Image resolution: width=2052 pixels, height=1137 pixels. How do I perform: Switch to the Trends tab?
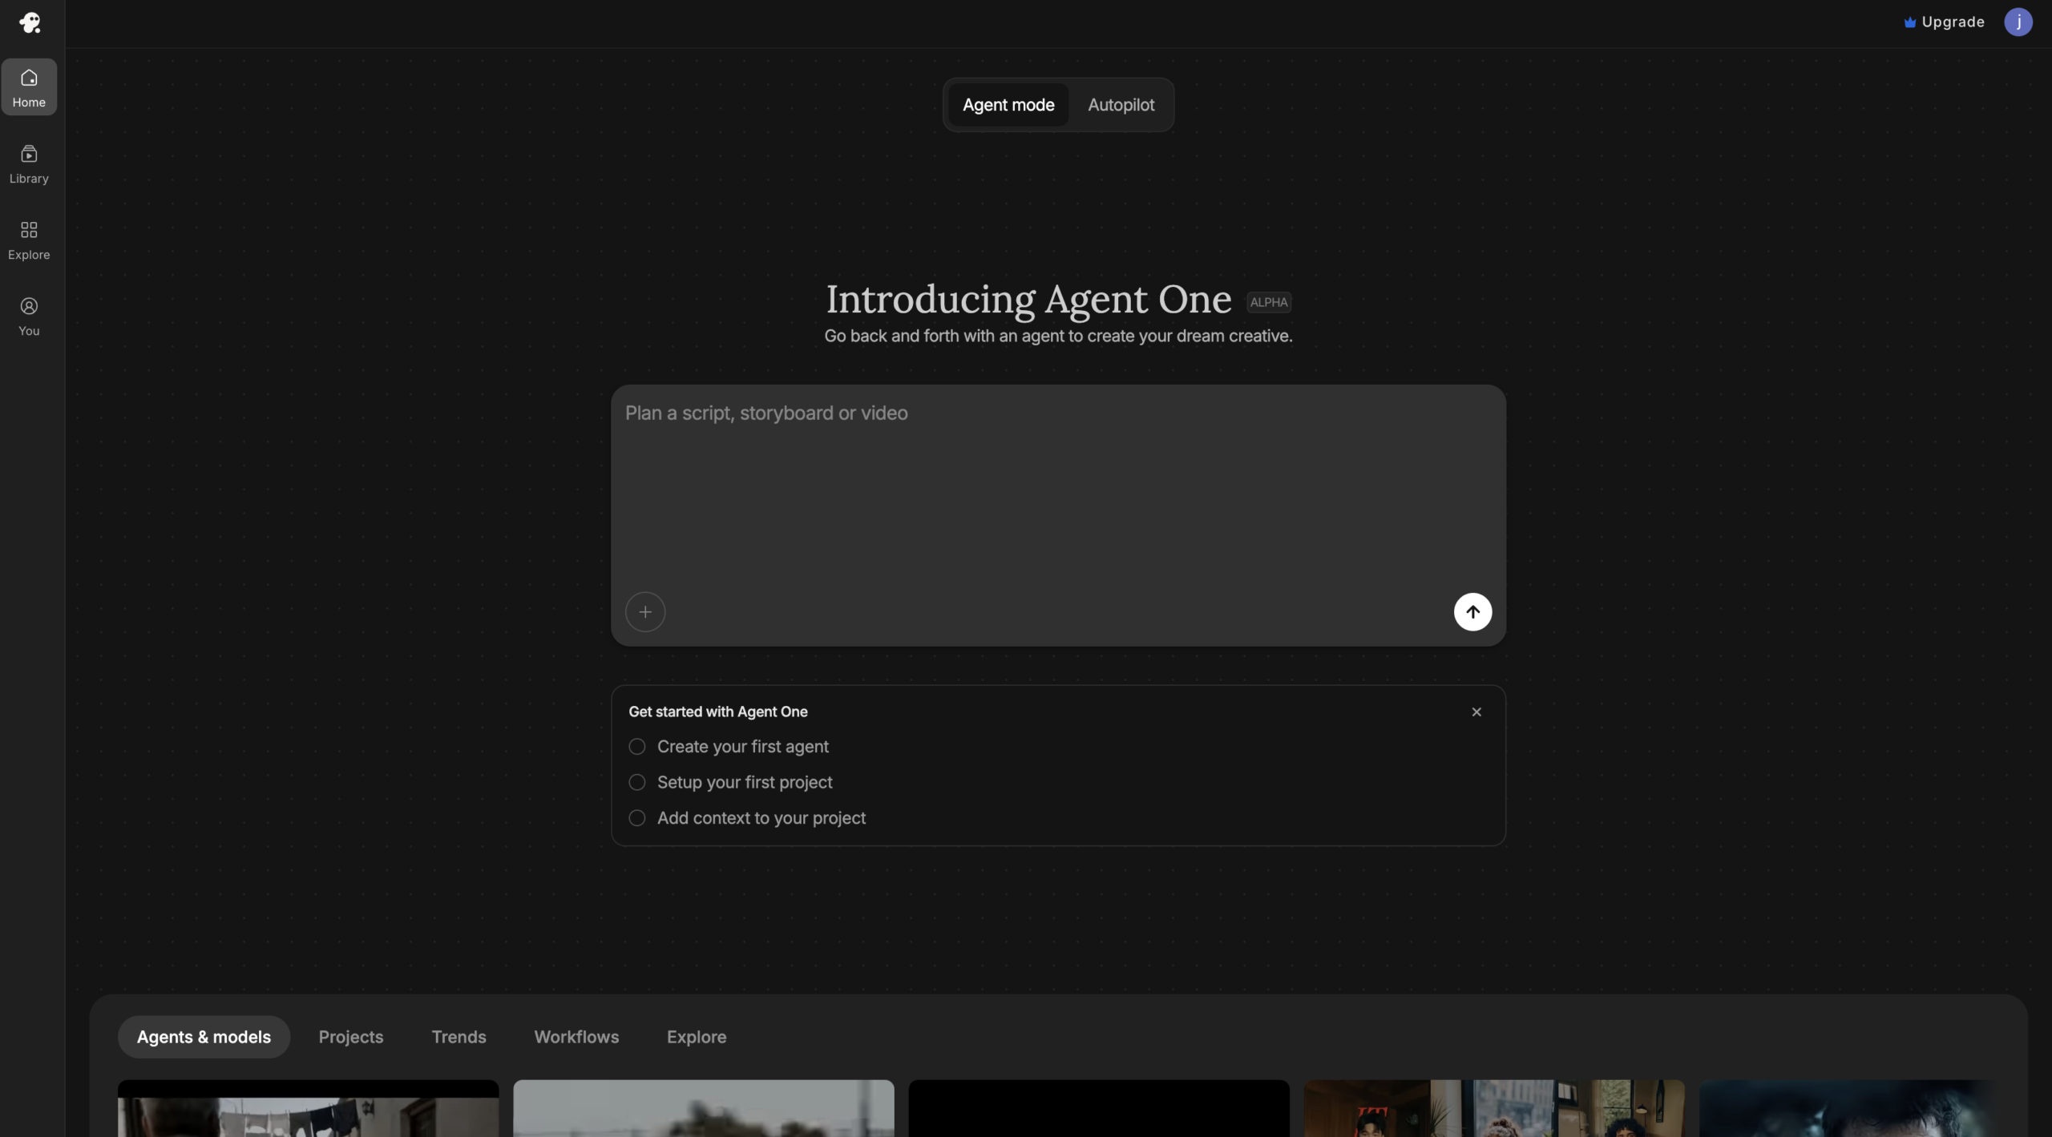tap(458, 1037)
